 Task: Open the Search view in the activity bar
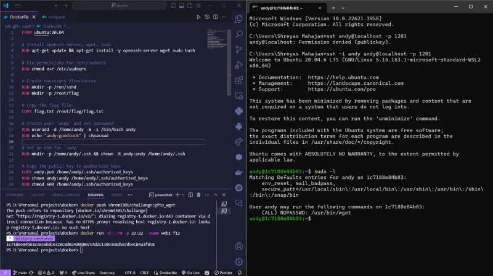click(239, 34)
